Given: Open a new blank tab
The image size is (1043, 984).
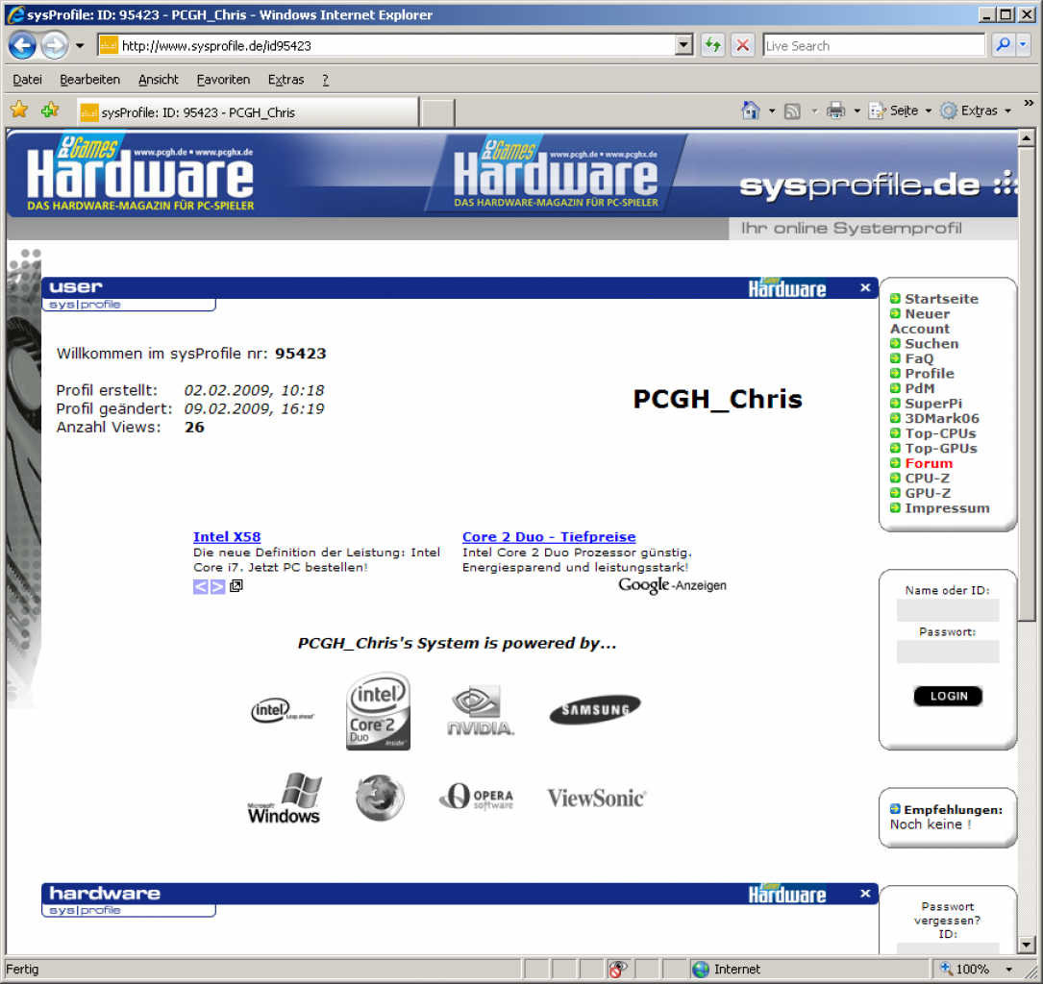Looking at the screenshot, I should click(x=437, y=112).
